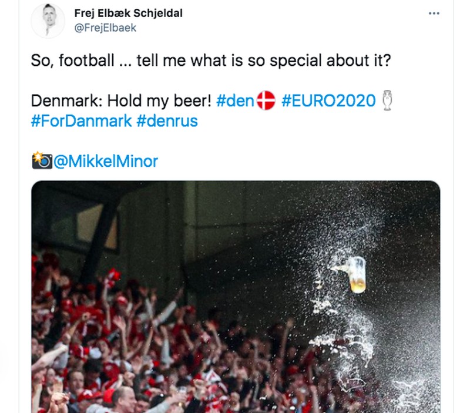Click the trophy emoji next to #EURO2020
Screen dimensions: 470x413
pyautogui.click(x=385, y=100)
